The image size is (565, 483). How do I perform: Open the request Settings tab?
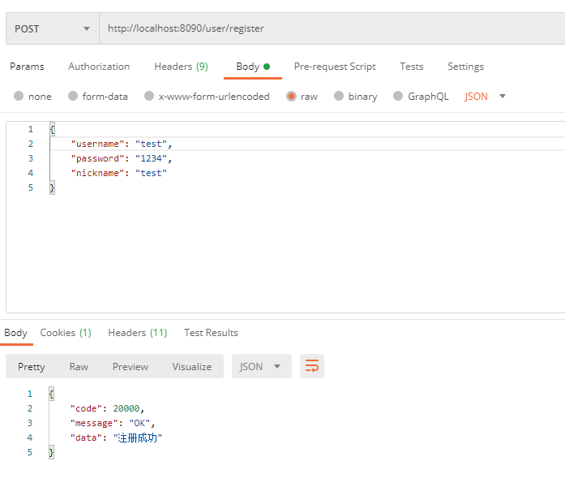465,67
